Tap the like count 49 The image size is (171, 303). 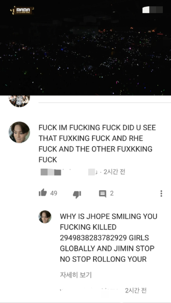[54, 193]
